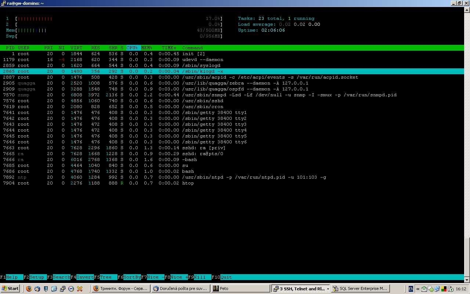Switch to SQL Server Enterprise Manager taskbar item
The height and width of the screenshot is (294, 470).
coord(359,288)
